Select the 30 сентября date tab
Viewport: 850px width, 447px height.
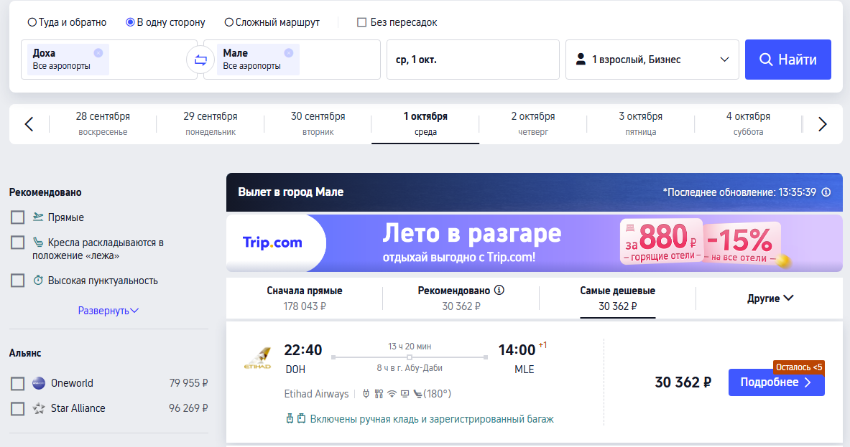[x=318, y=124]
